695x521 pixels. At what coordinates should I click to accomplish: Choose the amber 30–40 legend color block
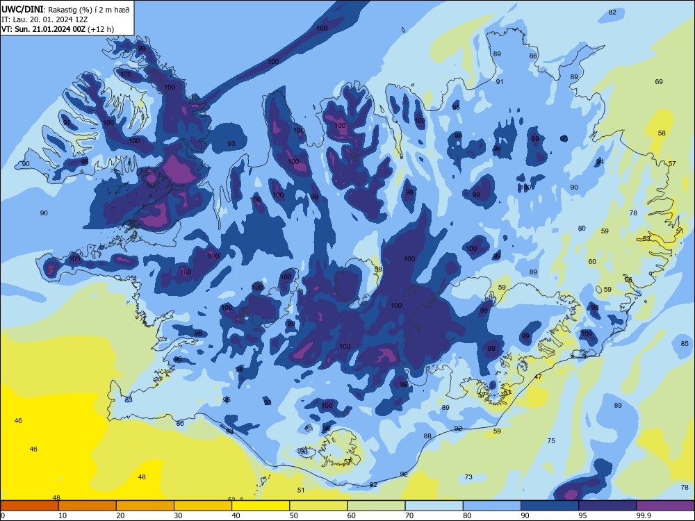203,506
